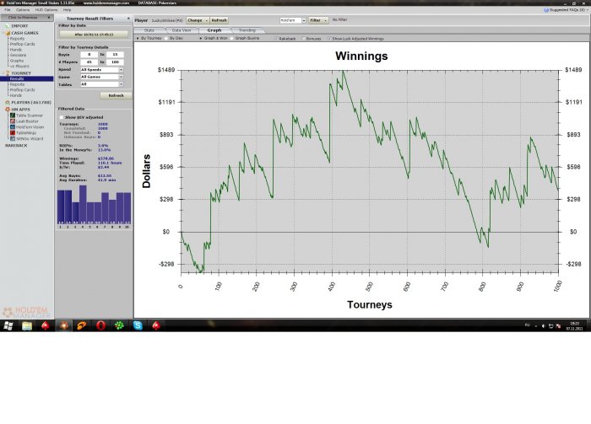
Task: Click the Tourney trophy icon
Action: coord(8,73)
